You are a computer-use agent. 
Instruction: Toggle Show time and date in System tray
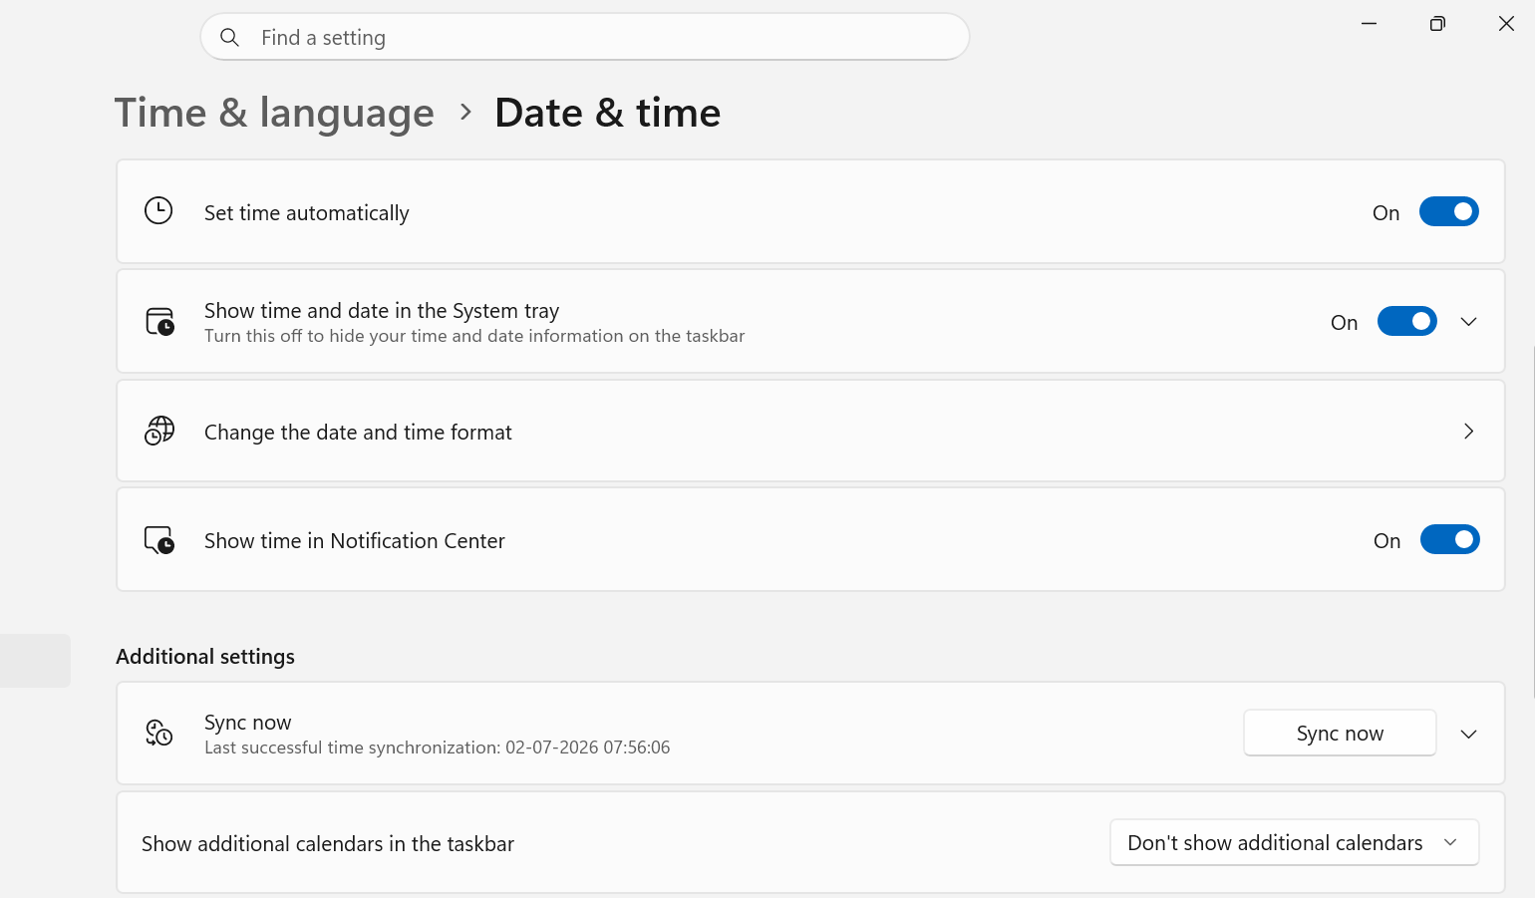click(x=1406, y=321)
